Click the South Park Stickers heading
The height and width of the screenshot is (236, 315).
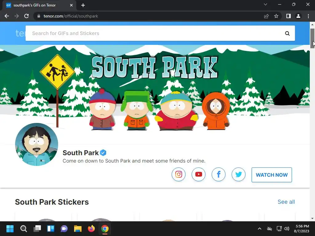click(52, 202)
